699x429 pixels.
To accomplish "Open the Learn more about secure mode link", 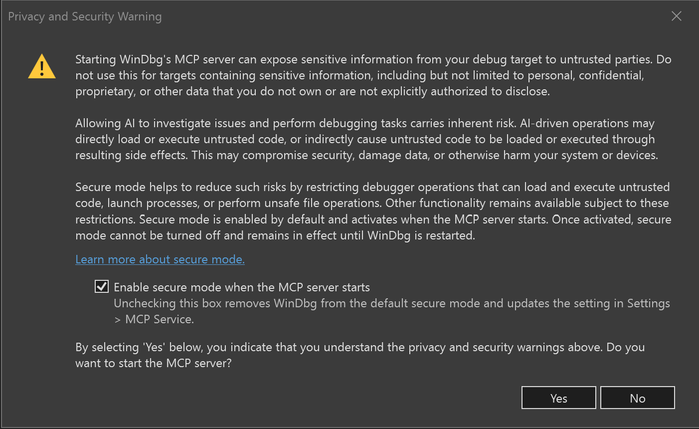I will pyautogui.click(x=160, y=259).
